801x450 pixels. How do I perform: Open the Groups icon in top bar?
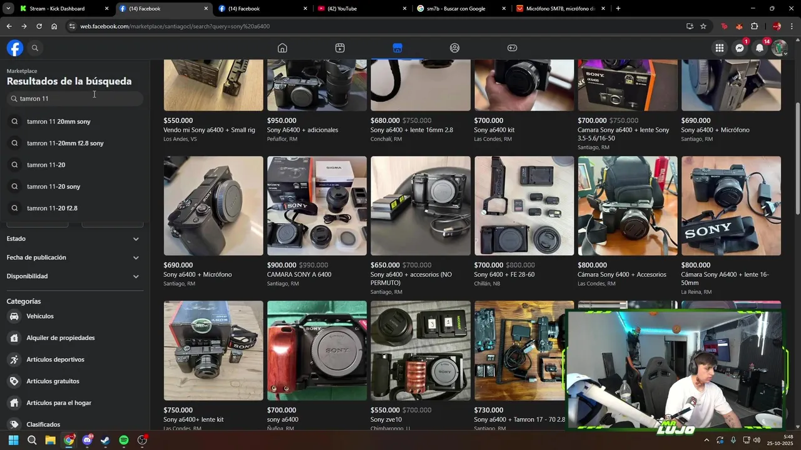[455, 48]
